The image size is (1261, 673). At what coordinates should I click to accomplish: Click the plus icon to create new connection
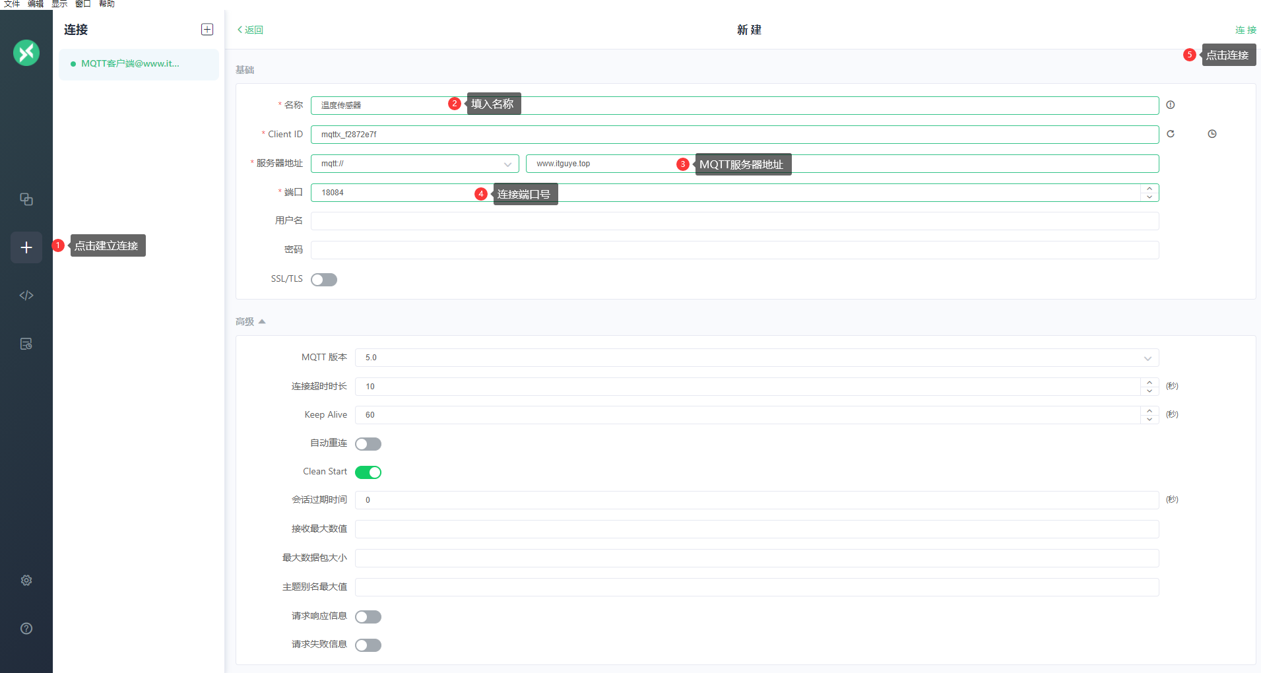(x=26, y=247)
